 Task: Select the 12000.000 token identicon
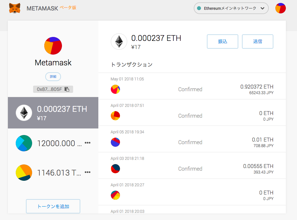24,143
